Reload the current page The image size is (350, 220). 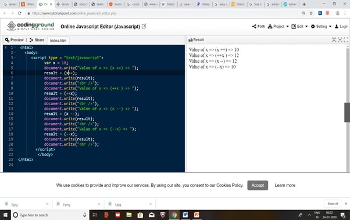(x=20, y=13)
